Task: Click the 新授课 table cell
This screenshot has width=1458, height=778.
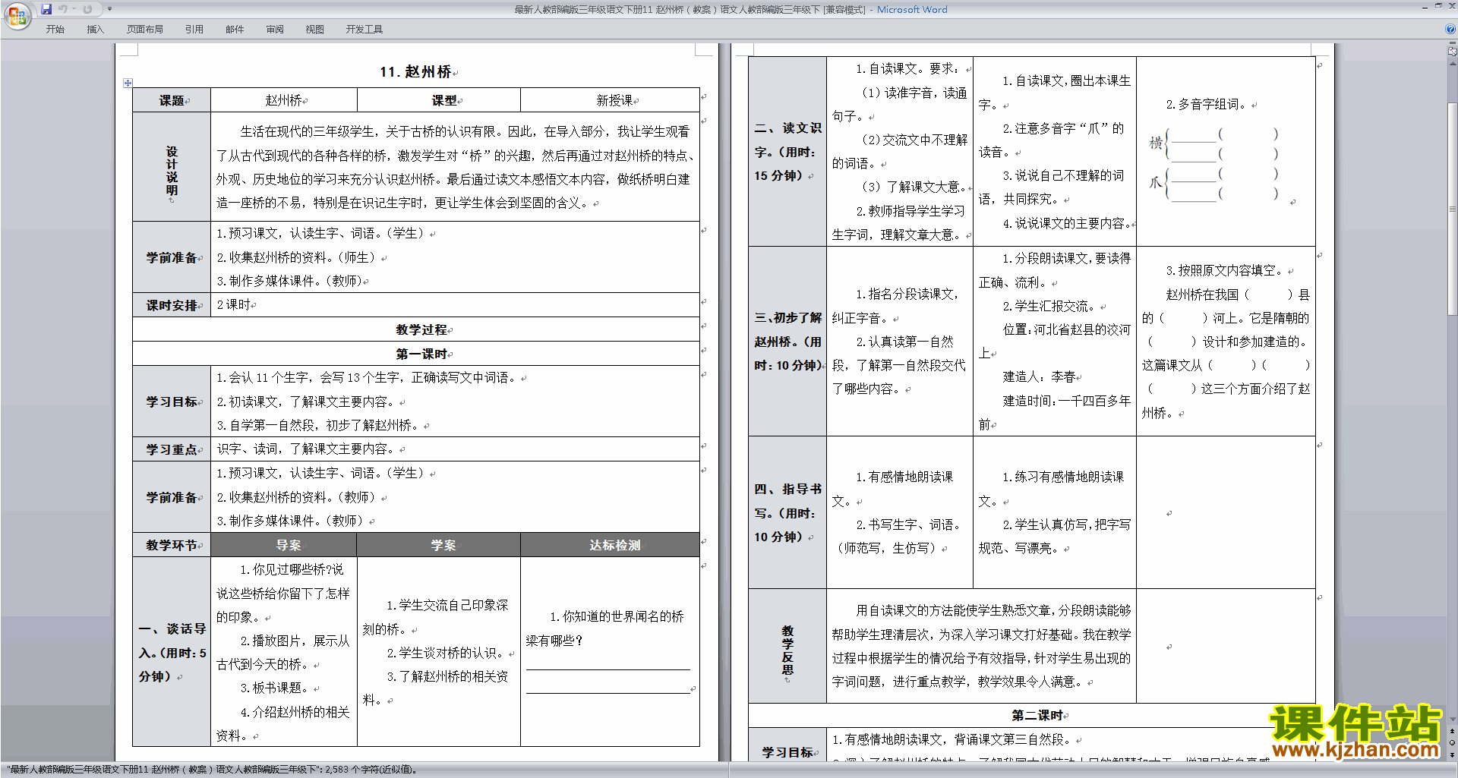Action: click(x=610, y=100)
